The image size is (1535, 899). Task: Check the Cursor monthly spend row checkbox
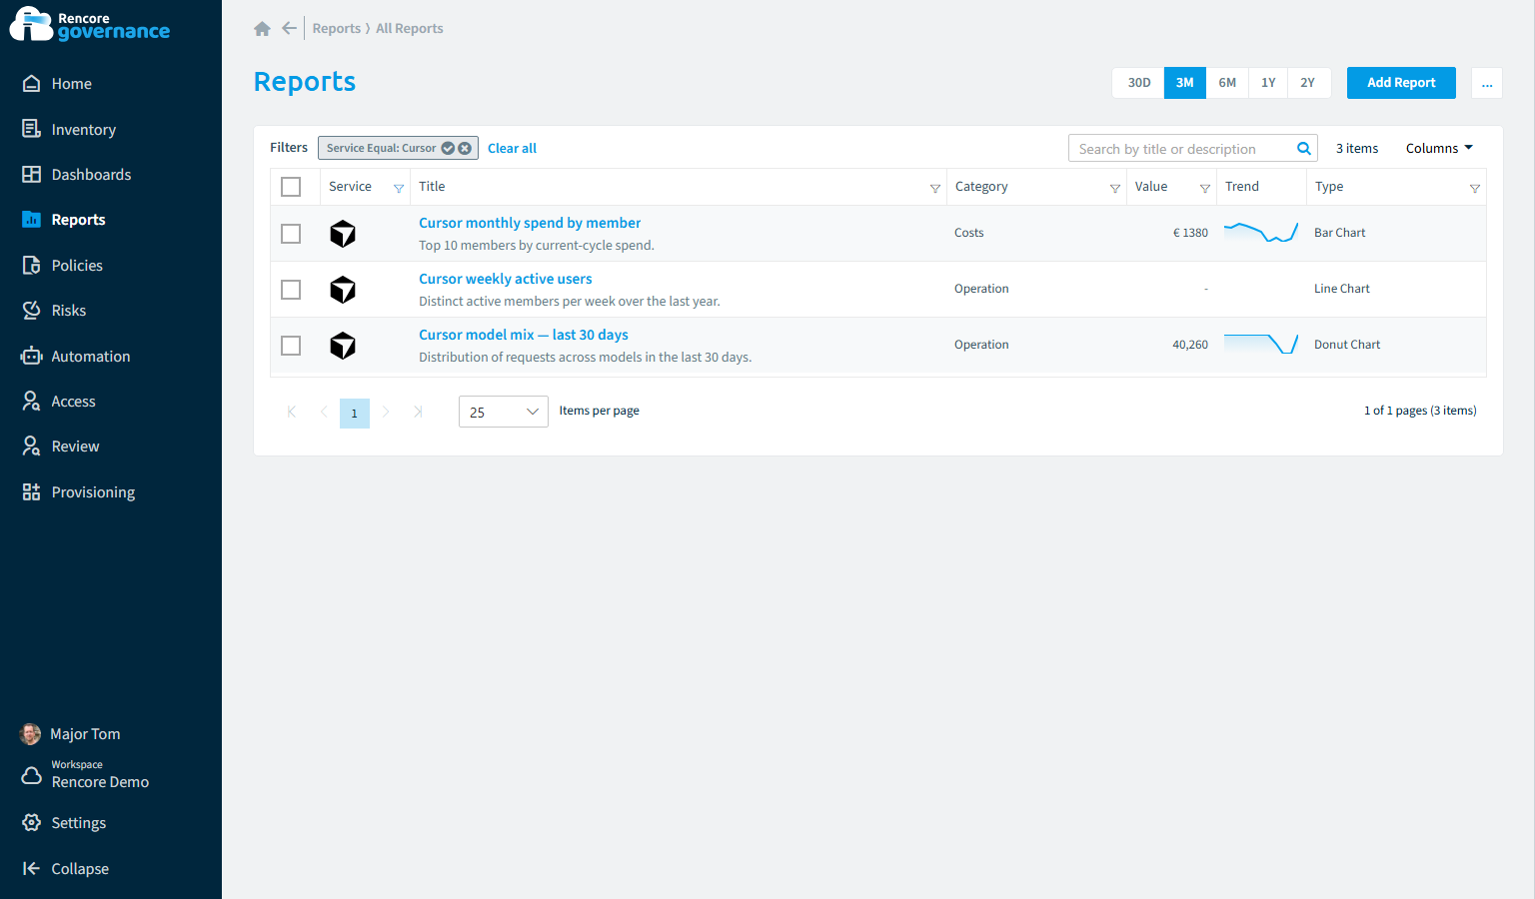291,234
